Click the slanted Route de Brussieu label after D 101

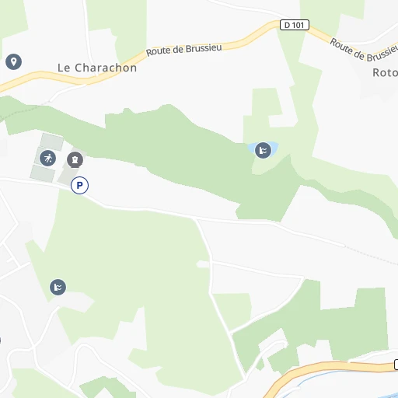(x=364, y=50)
